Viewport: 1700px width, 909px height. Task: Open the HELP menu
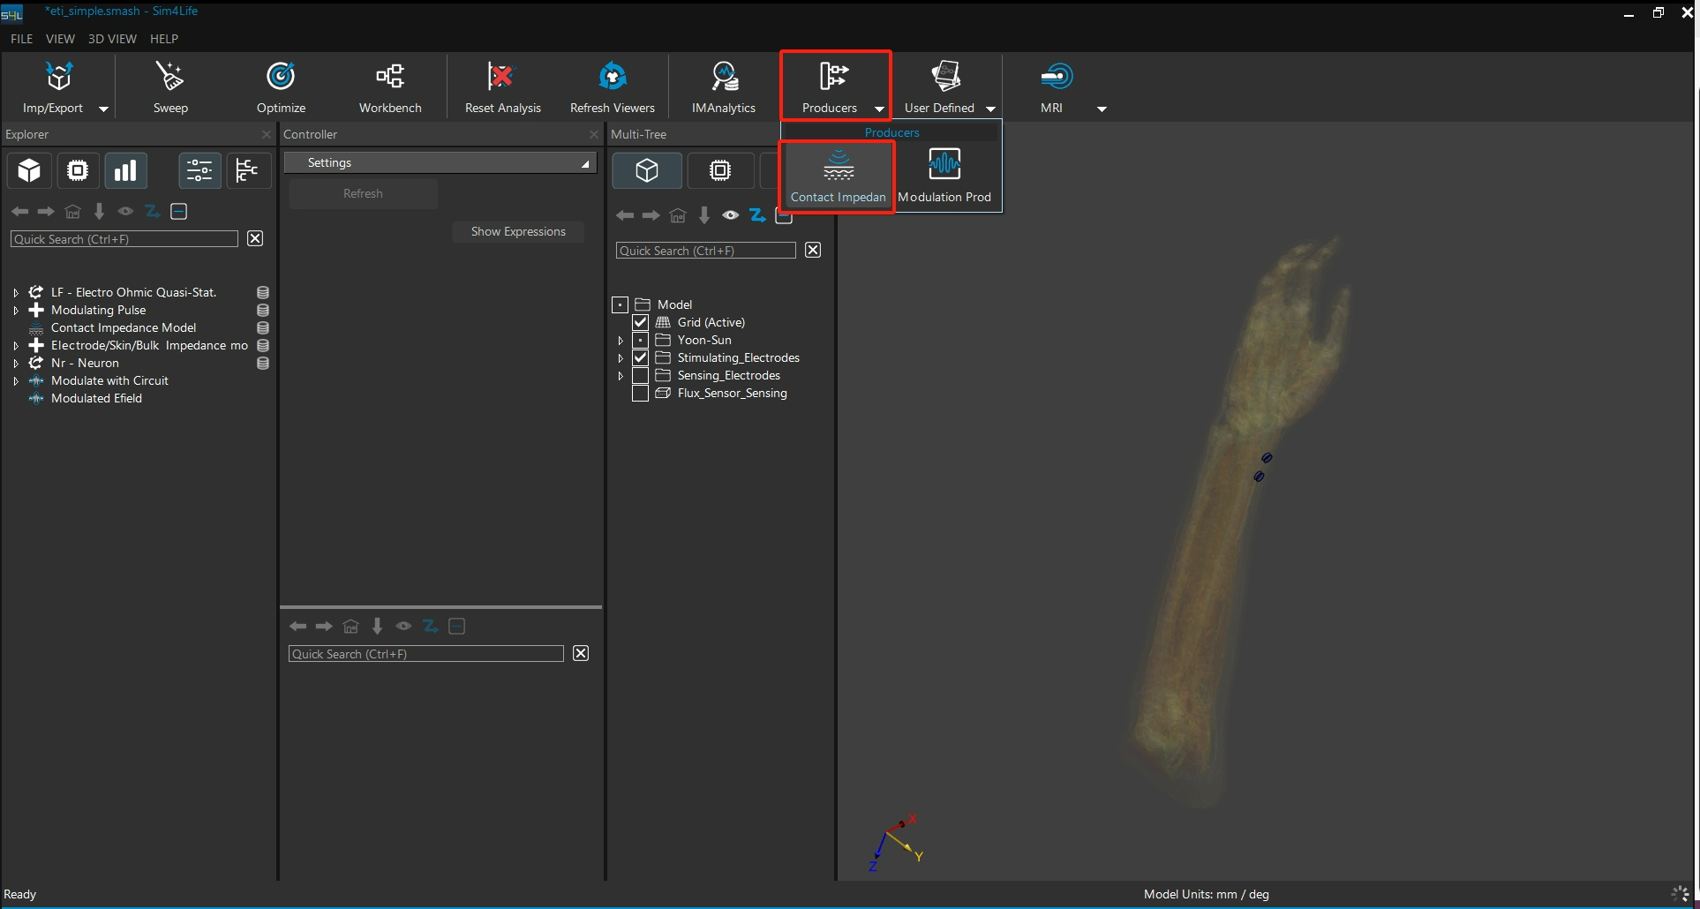[164, 39]
